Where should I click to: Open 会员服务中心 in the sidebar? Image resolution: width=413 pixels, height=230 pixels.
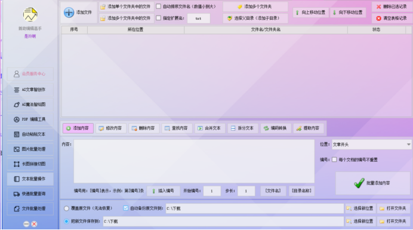(x=30, y=74)
